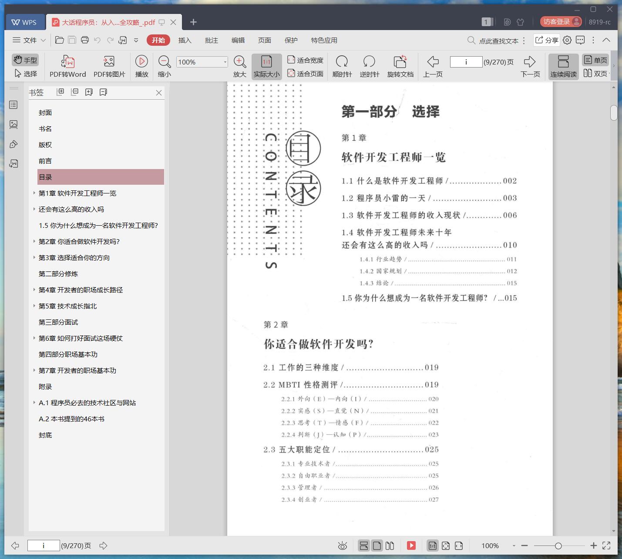Viewport: 622px width, 559px height.
Task: Open quick access toolbar customize dropdown
Action: [136, 40]
